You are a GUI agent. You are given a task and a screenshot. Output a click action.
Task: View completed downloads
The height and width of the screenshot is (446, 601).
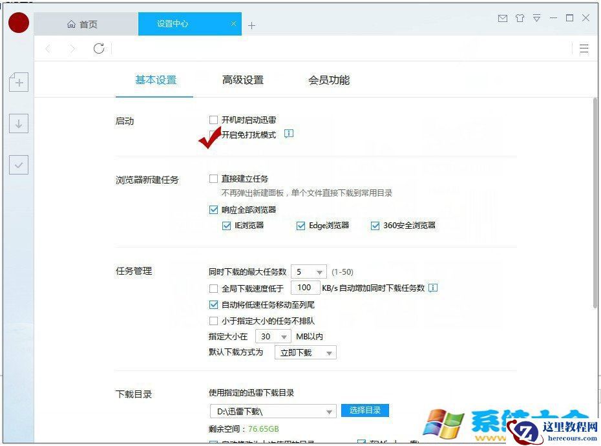click(x=18, y=165)
